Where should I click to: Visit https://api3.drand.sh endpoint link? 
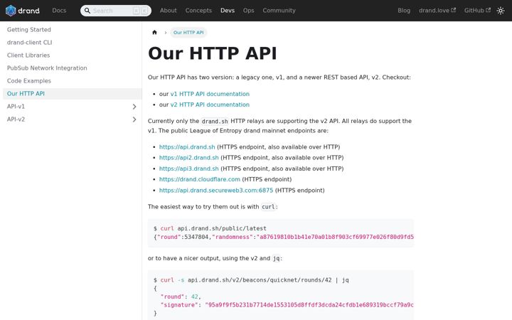coord(188,169)
